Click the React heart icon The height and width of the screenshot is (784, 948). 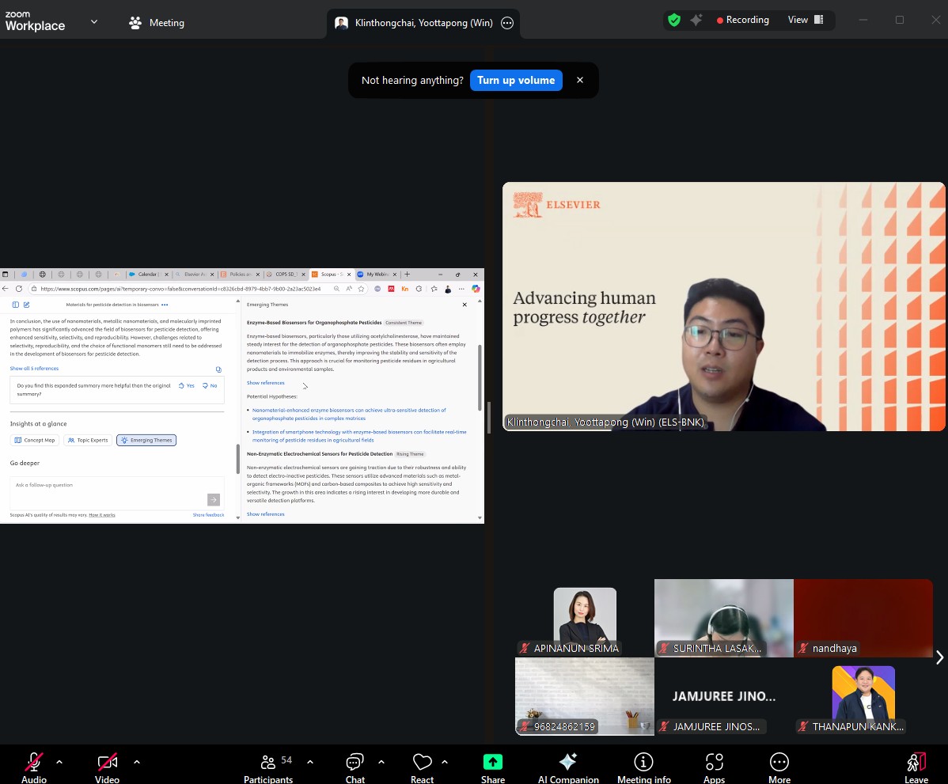[422, 762]
